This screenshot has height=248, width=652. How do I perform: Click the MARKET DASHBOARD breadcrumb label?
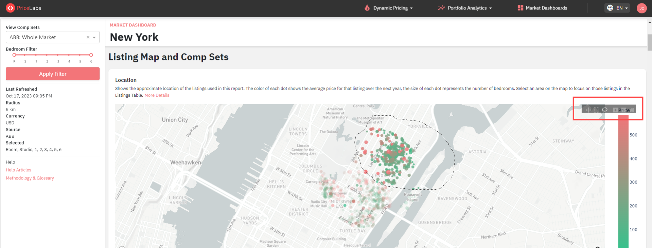[x=133, y=25]
